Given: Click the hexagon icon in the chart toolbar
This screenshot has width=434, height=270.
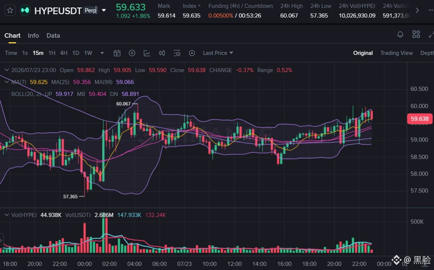Looking at the screenshot, I should point(192,53).
